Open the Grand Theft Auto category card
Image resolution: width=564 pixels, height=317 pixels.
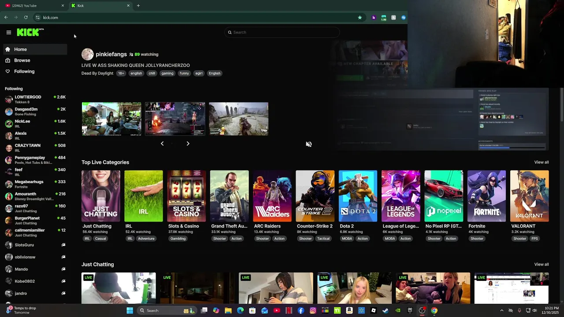(229, 196)
